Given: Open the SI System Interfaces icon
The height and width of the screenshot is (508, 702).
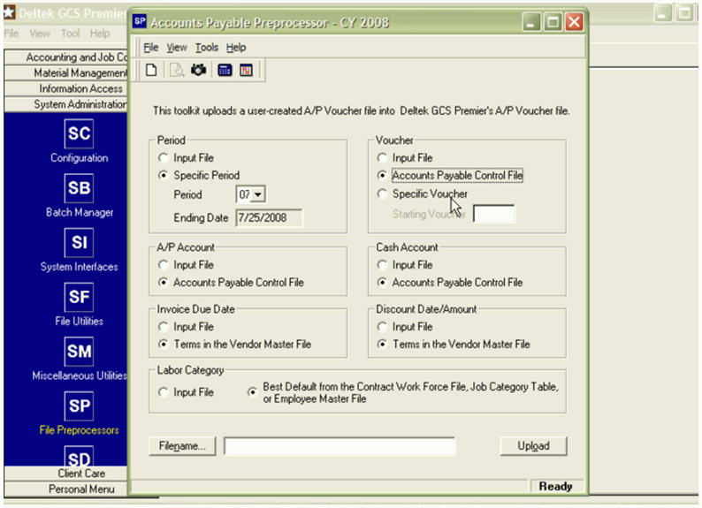Looking at the screenshot, I should click(x=79, y=242).
